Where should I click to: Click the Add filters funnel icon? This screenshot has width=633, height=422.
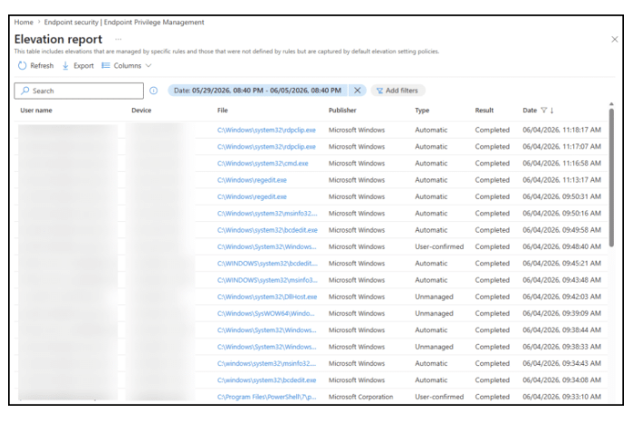click(379, 91)
